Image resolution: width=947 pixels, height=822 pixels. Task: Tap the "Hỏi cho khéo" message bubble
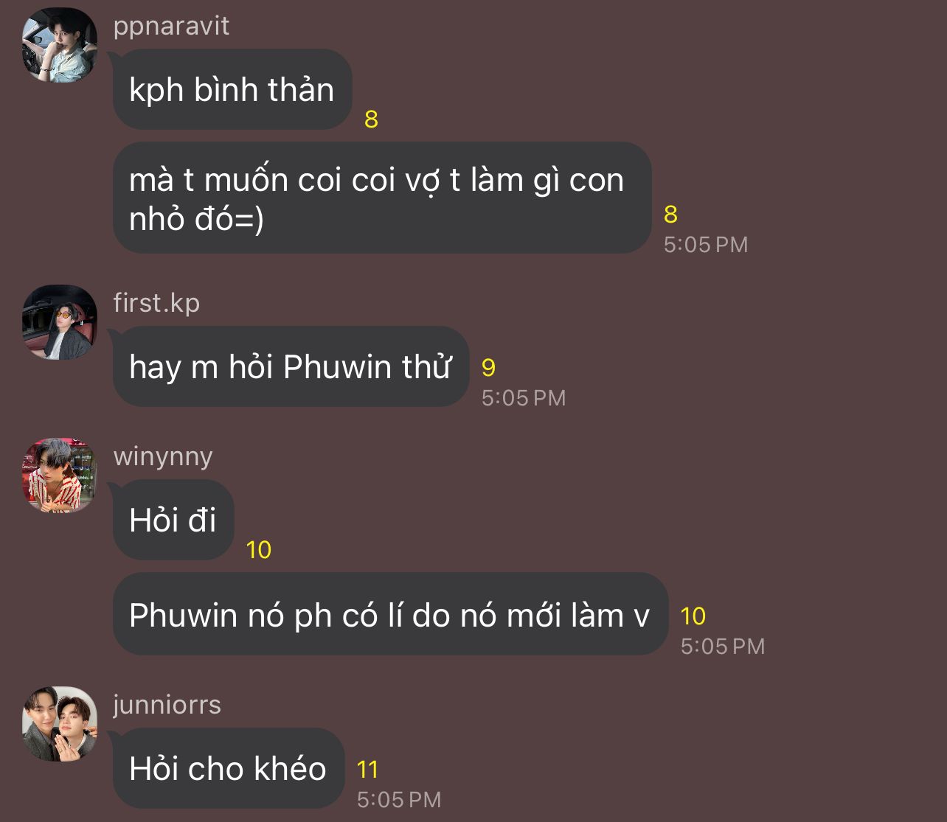(229, 768)
